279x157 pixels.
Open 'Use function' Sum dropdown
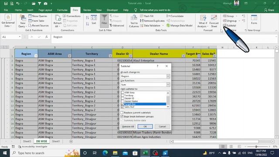coord(168,85)
